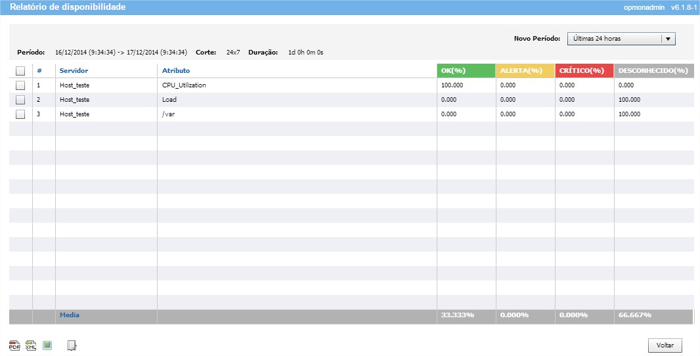
Task: Click the gray DESCONHECIDO(%) column header
Action: click(653, 70)
